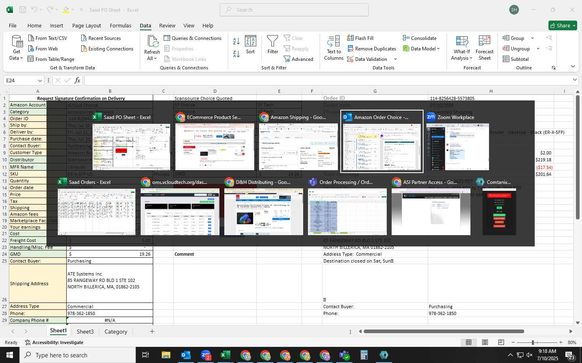
Task: Launch Text to Columns wizard
Action: pos(334,48)
